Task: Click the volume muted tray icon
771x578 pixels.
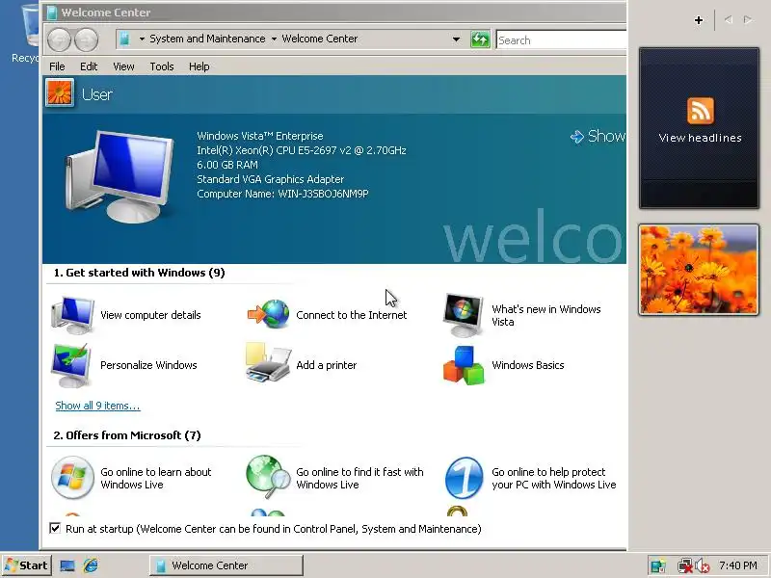Action: (703, 566)
